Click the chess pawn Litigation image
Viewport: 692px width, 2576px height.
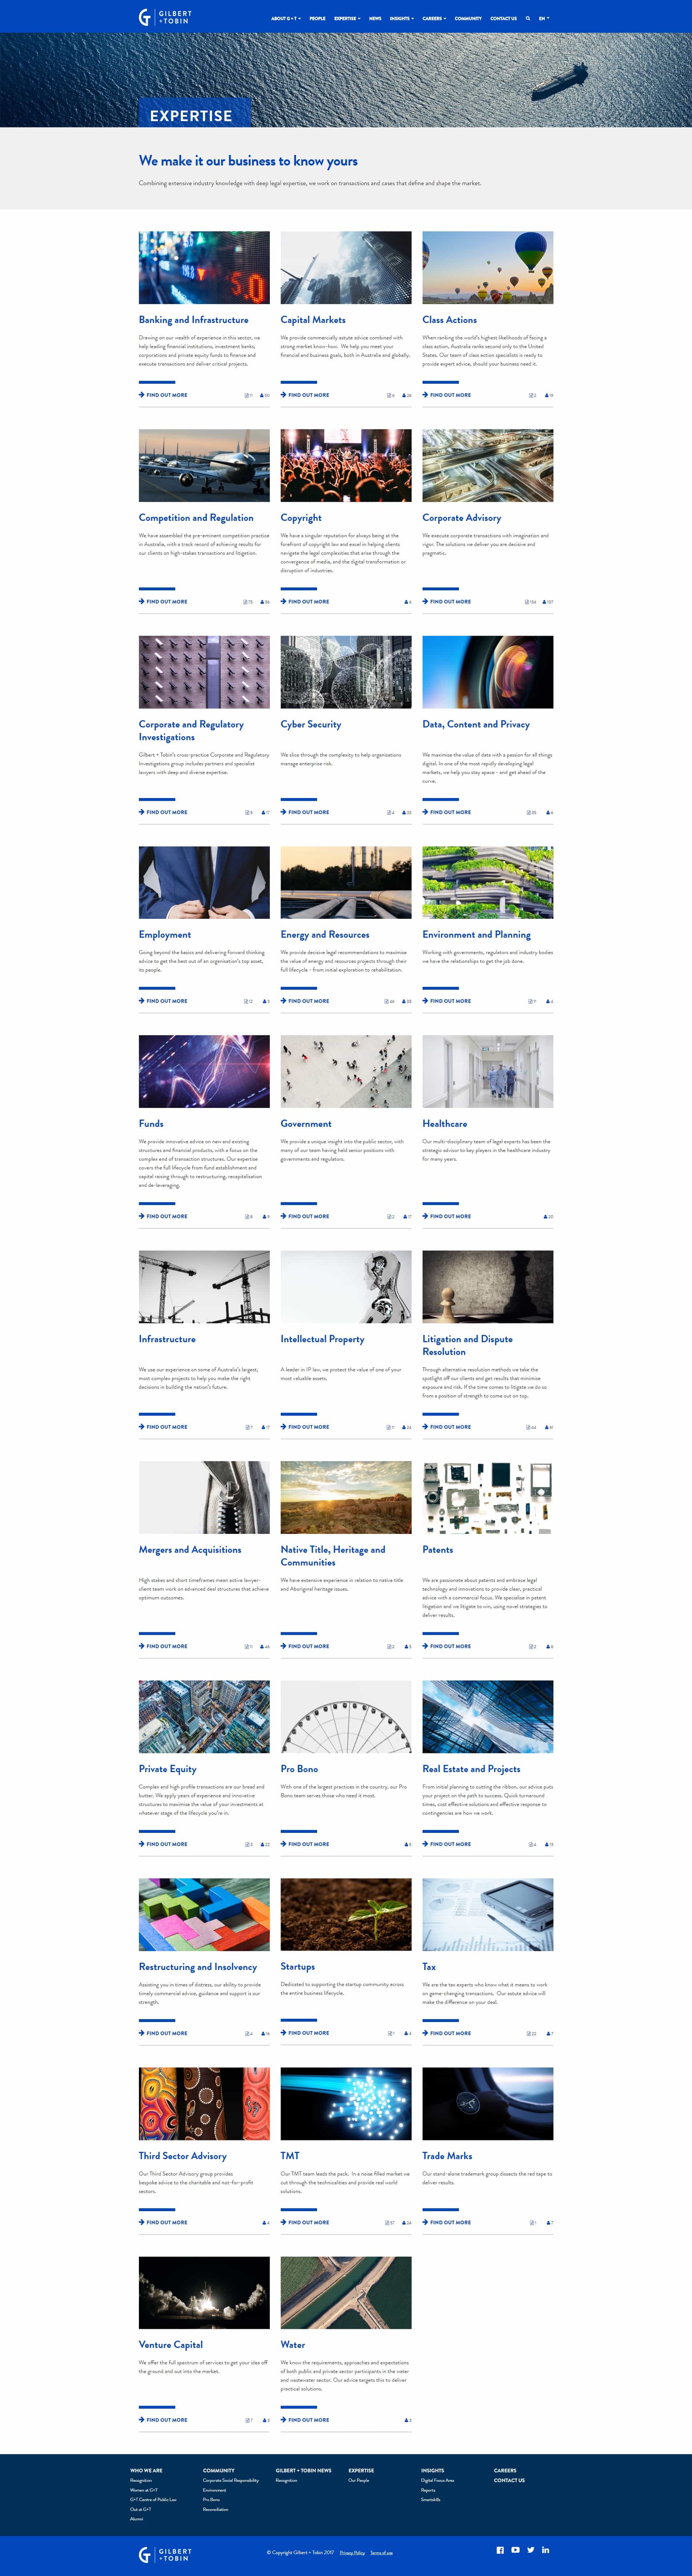(x=488, y=1287)
